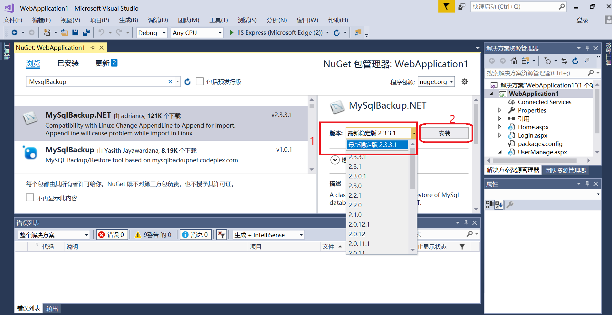Click the Error List filter funnel icon
The height and width of the screenshot is (315, 612).
pos(462,247)
